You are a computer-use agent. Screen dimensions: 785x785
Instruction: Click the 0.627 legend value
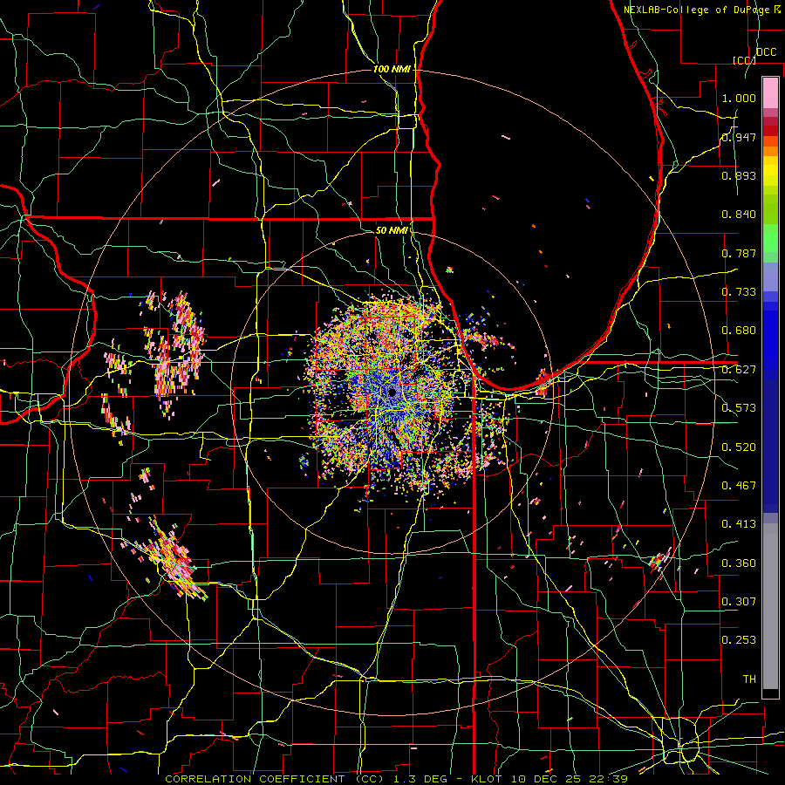739,370
